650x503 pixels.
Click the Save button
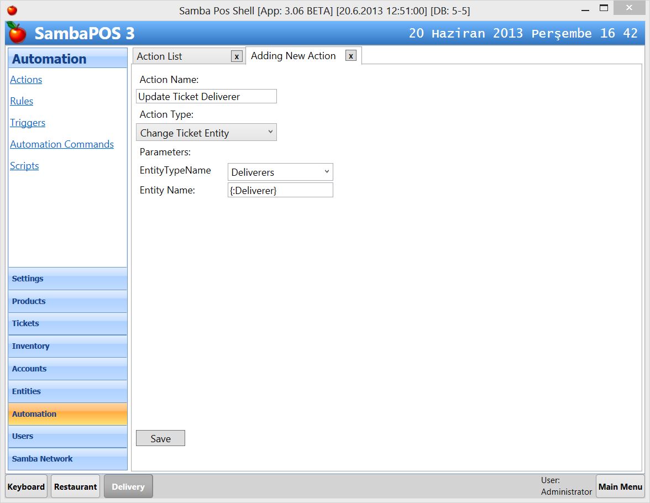click(160, 438)
